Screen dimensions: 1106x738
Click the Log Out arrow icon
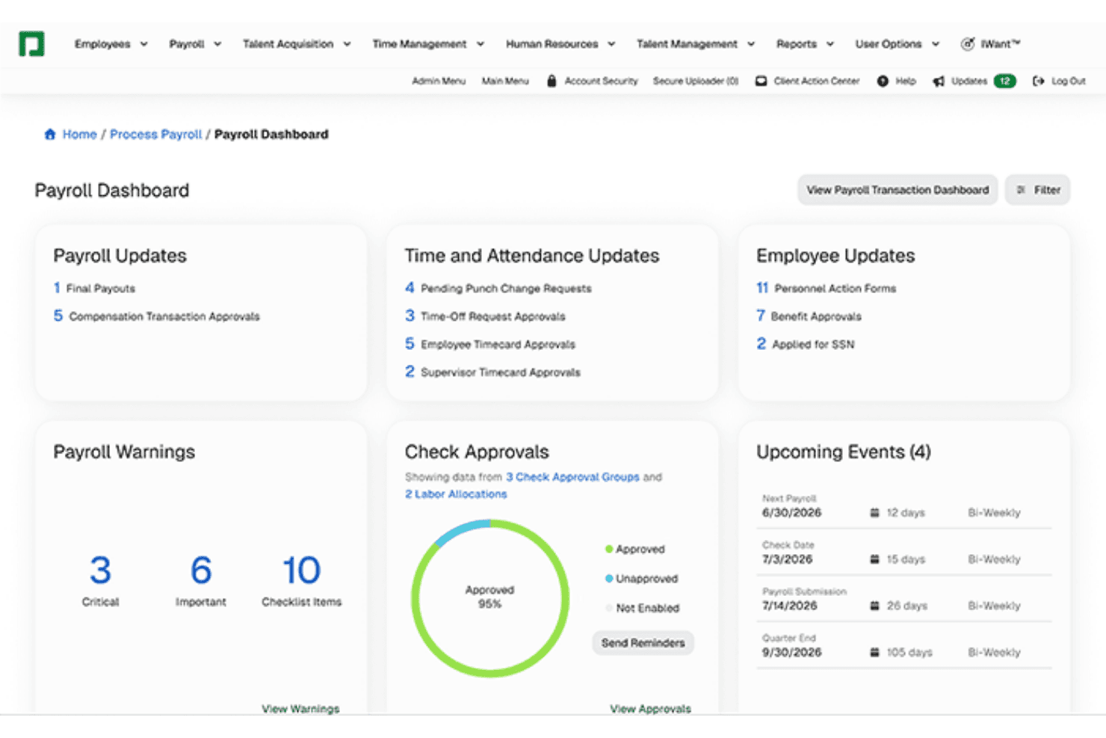coord(1038,81)
